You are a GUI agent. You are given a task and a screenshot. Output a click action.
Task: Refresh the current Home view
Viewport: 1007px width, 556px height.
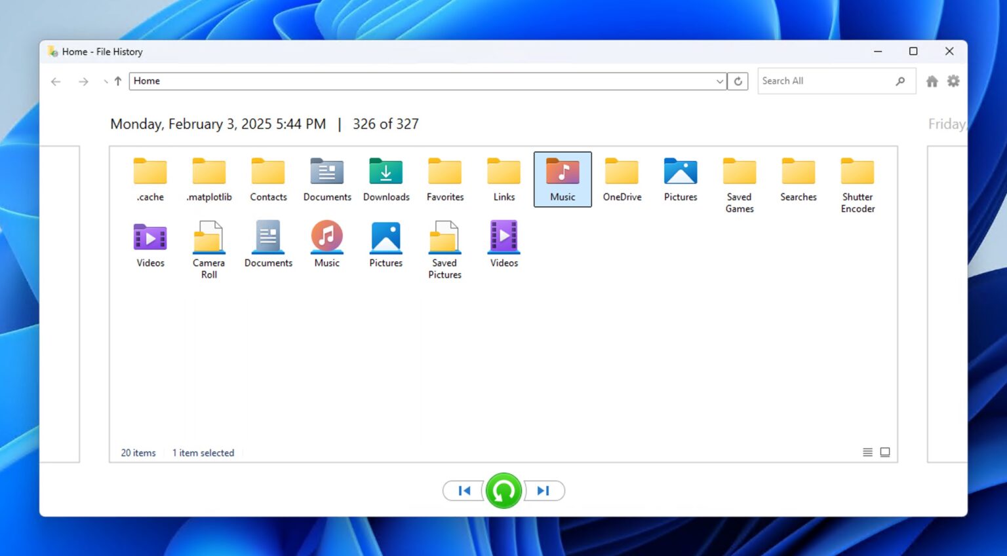[x=738, y=81]
